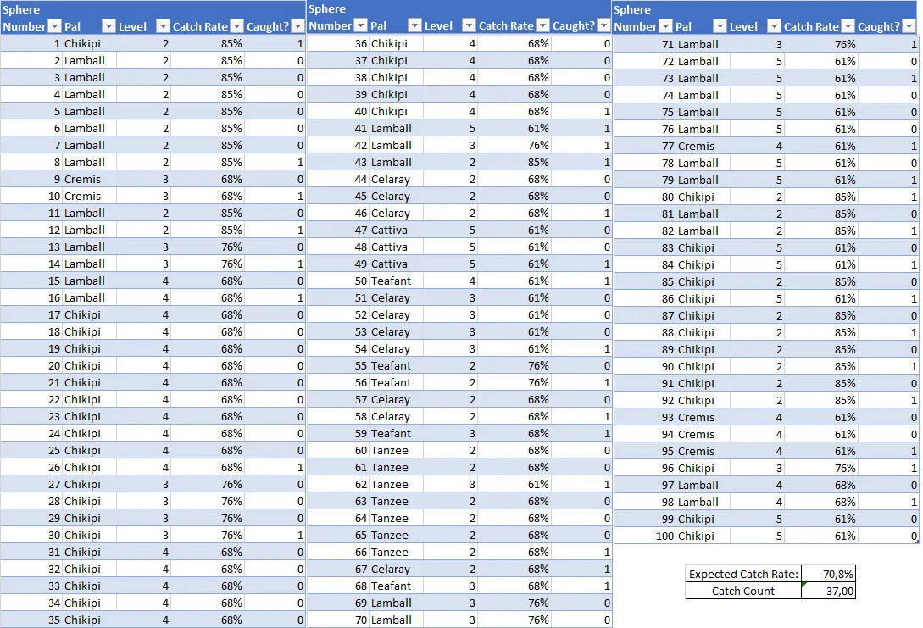Screen dimensions: 923x628
Task: Open Caught? filter in third table
Action: [909, 26]
